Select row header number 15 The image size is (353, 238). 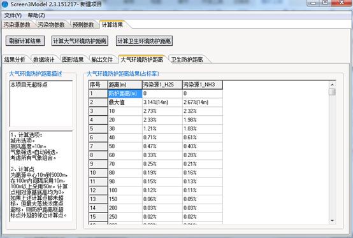pos(98,216)
